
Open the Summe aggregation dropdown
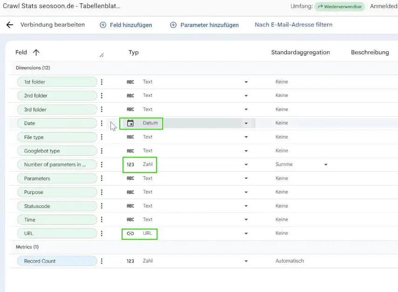(326, 165)
